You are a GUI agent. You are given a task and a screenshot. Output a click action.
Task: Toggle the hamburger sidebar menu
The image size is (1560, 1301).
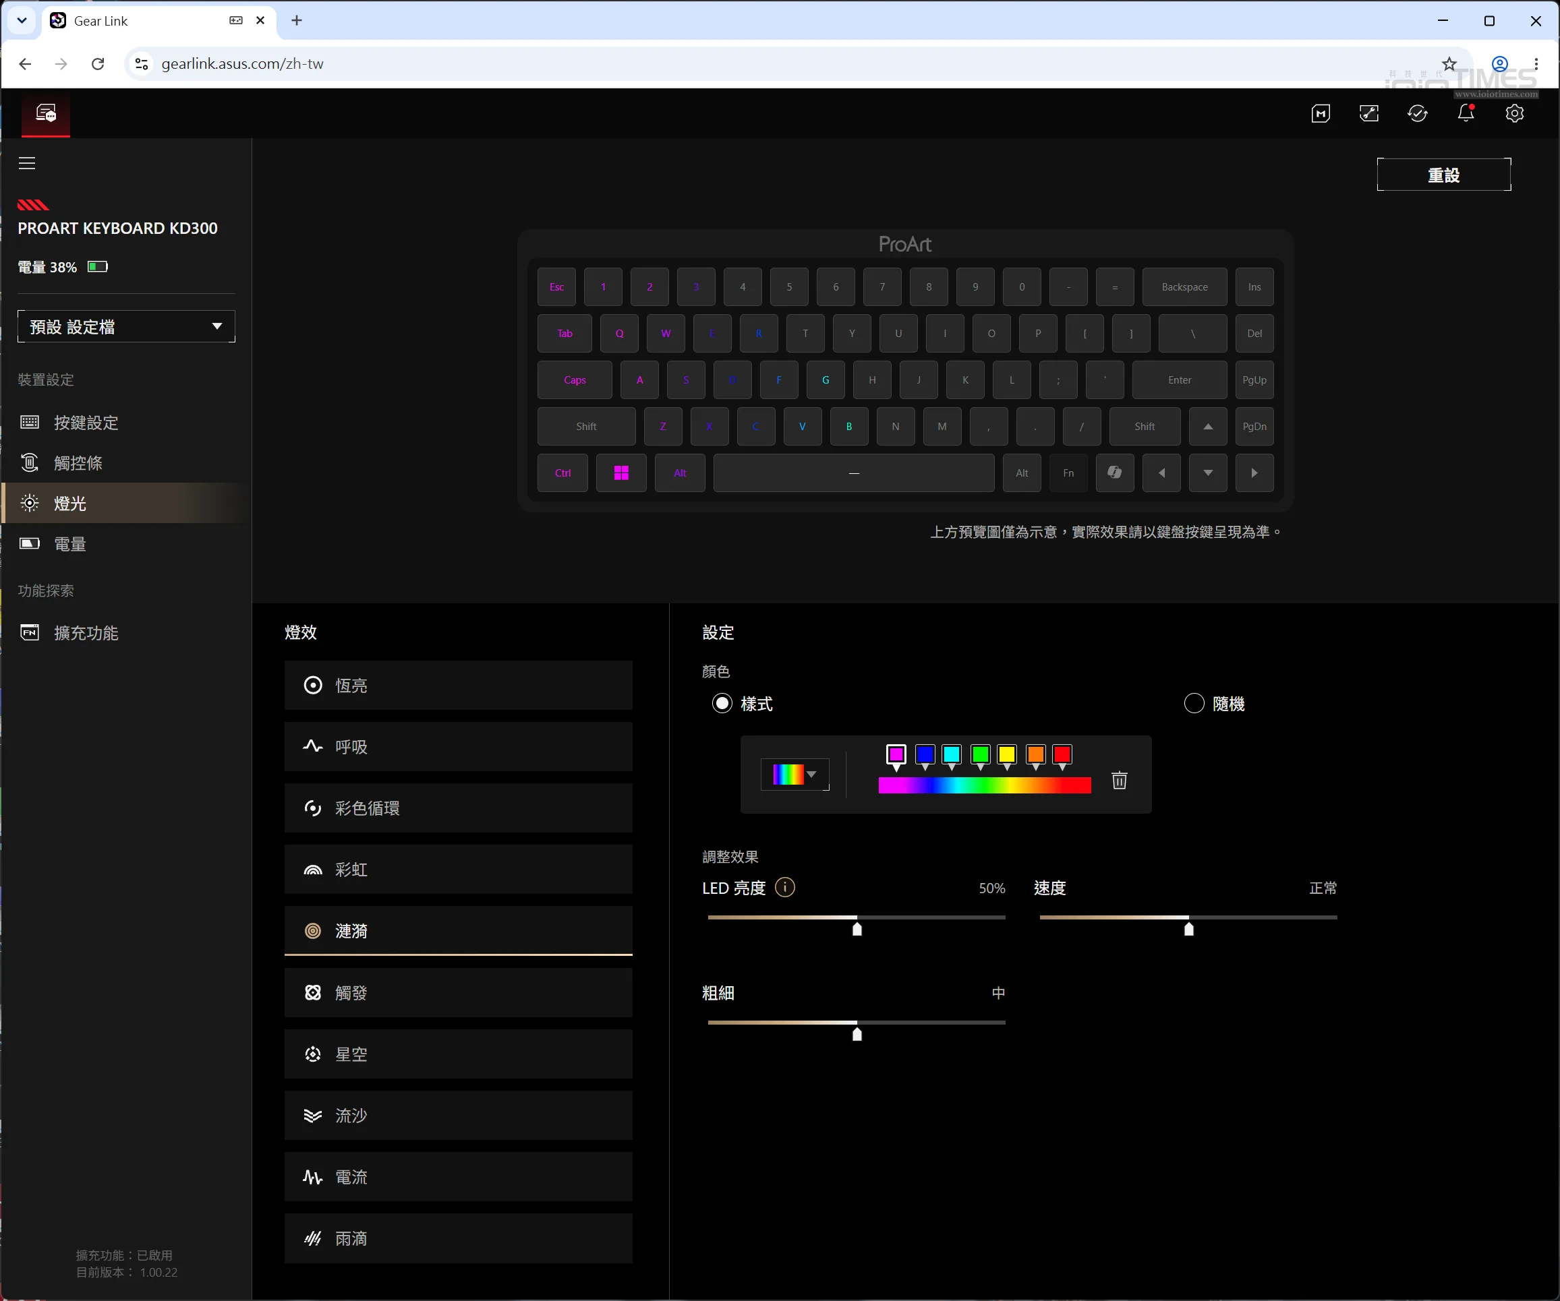(x=27, y=162)
